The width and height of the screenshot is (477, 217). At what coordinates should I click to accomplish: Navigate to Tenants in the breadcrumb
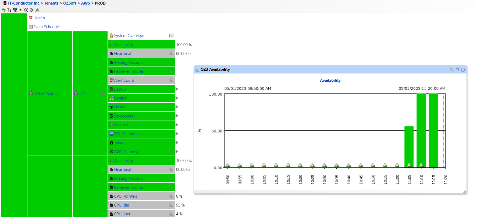pyautogui.click(x=51, y=3)
